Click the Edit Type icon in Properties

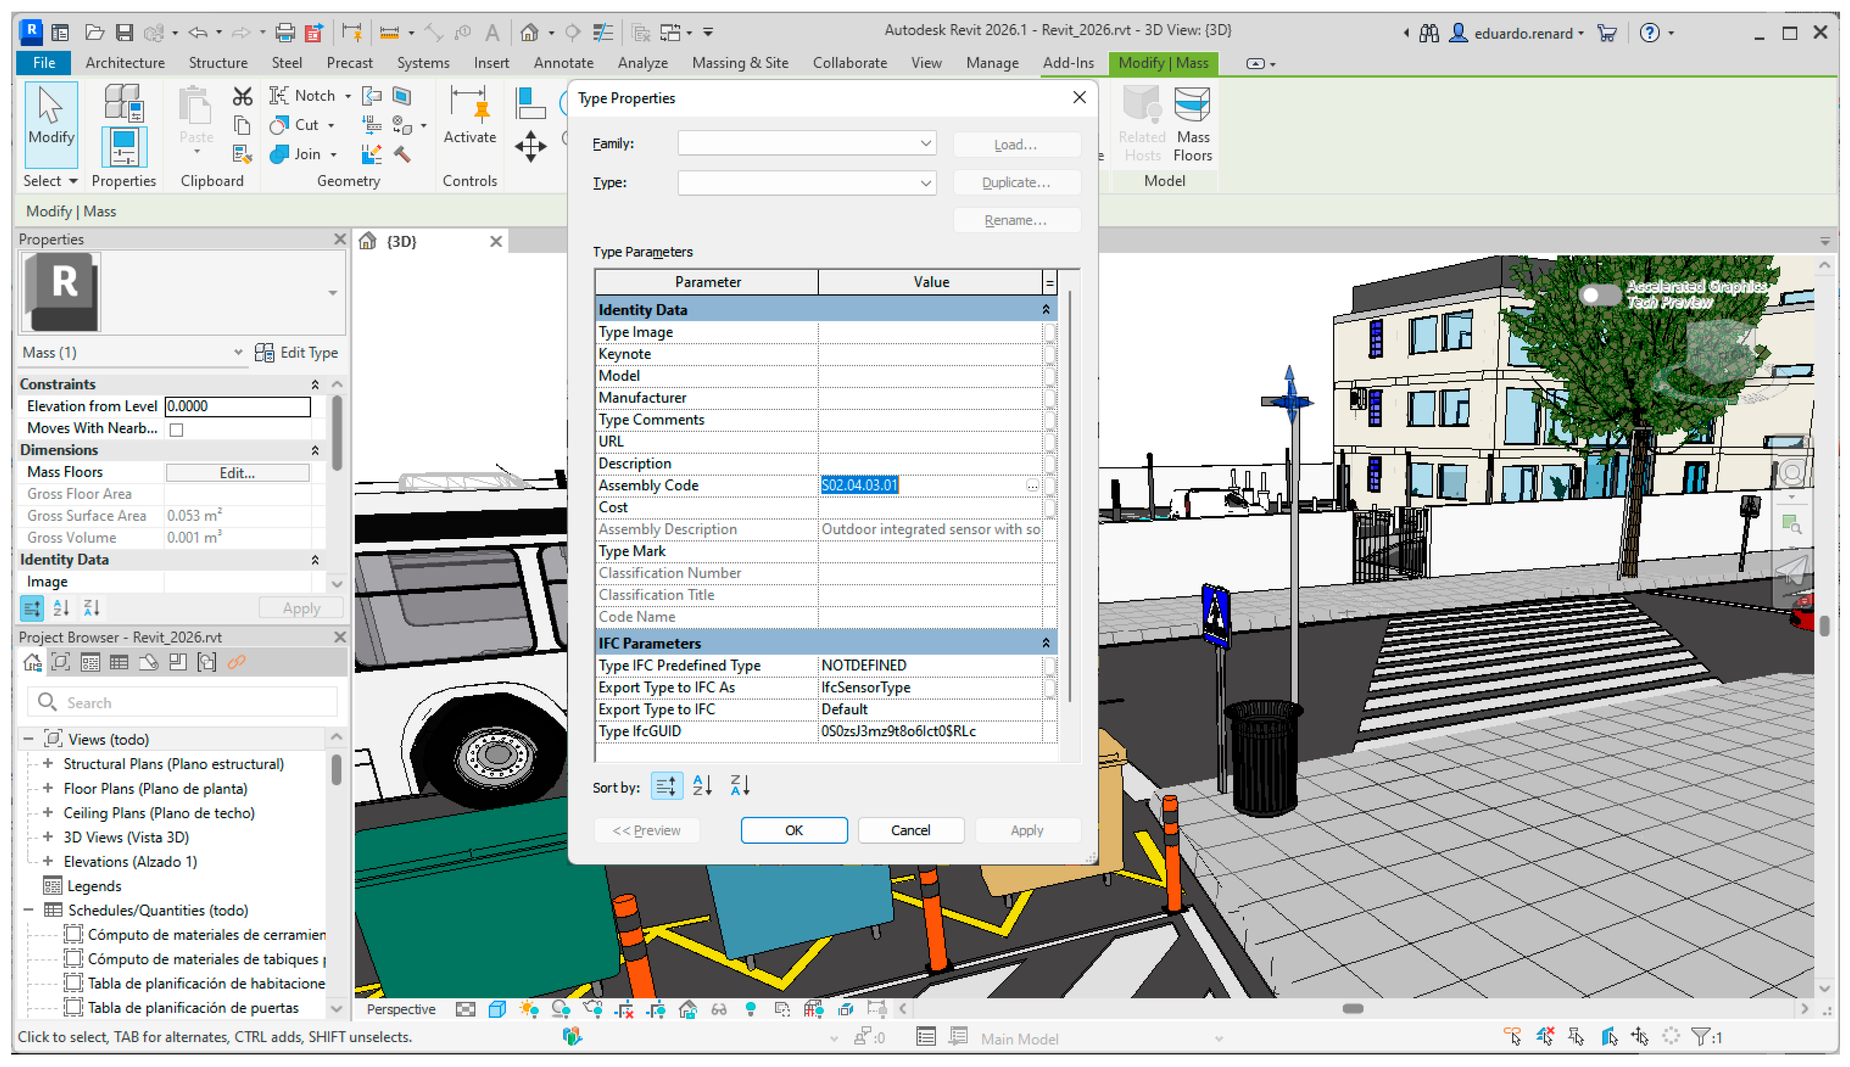point(263,352)
